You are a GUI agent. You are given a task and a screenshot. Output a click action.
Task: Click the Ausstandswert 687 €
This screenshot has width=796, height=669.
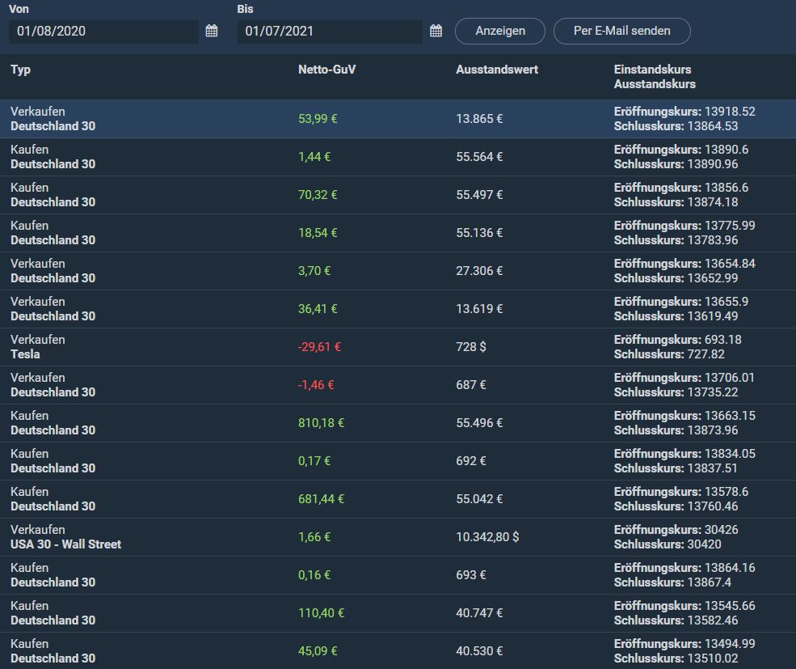point(471,385)
